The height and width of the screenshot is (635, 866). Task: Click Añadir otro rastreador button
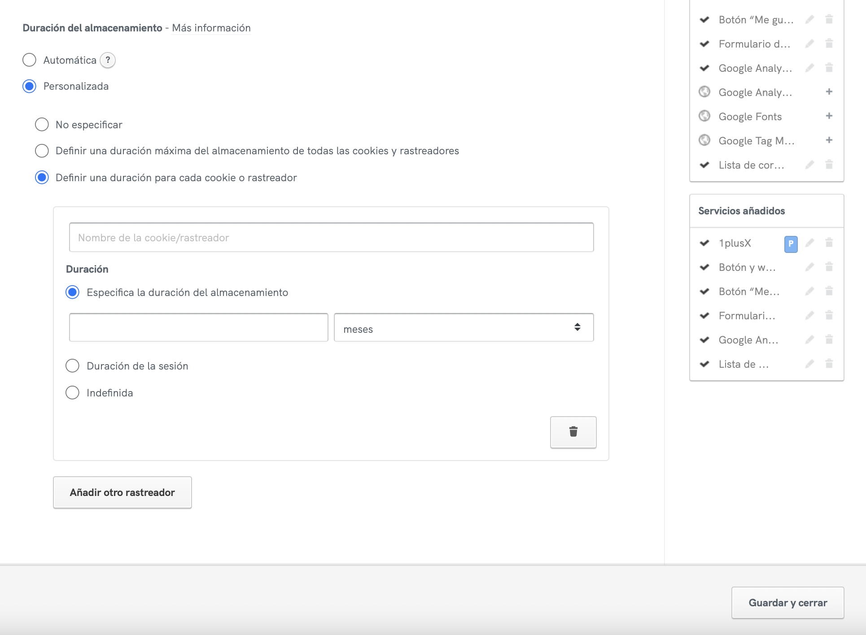(x=122, y=492)
